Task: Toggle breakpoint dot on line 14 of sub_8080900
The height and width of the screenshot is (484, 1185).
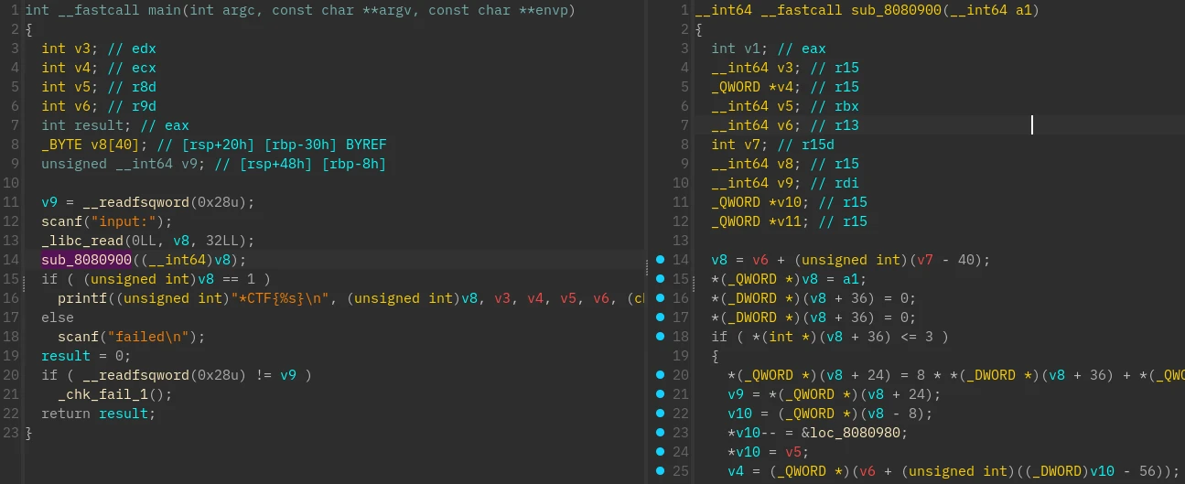Action: [660, 260]
